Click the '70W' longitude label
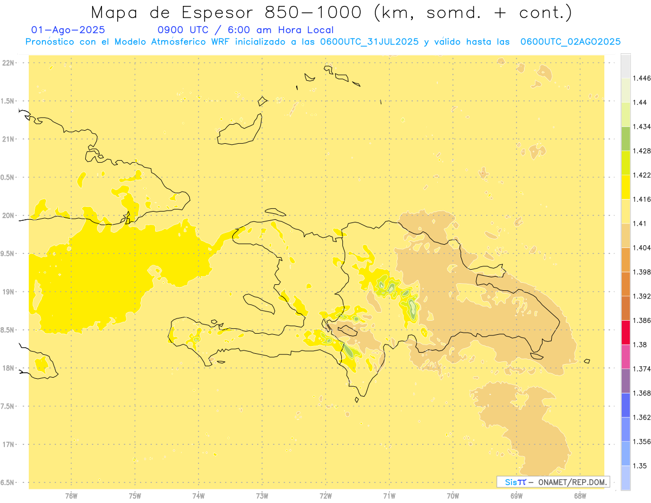651x503 pixels. tap(453, 495)
